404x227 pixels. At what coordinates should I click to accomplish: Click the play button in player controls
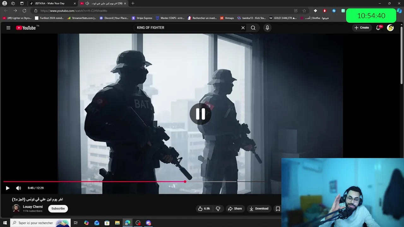pyautogui.click(x=8, y=188)
